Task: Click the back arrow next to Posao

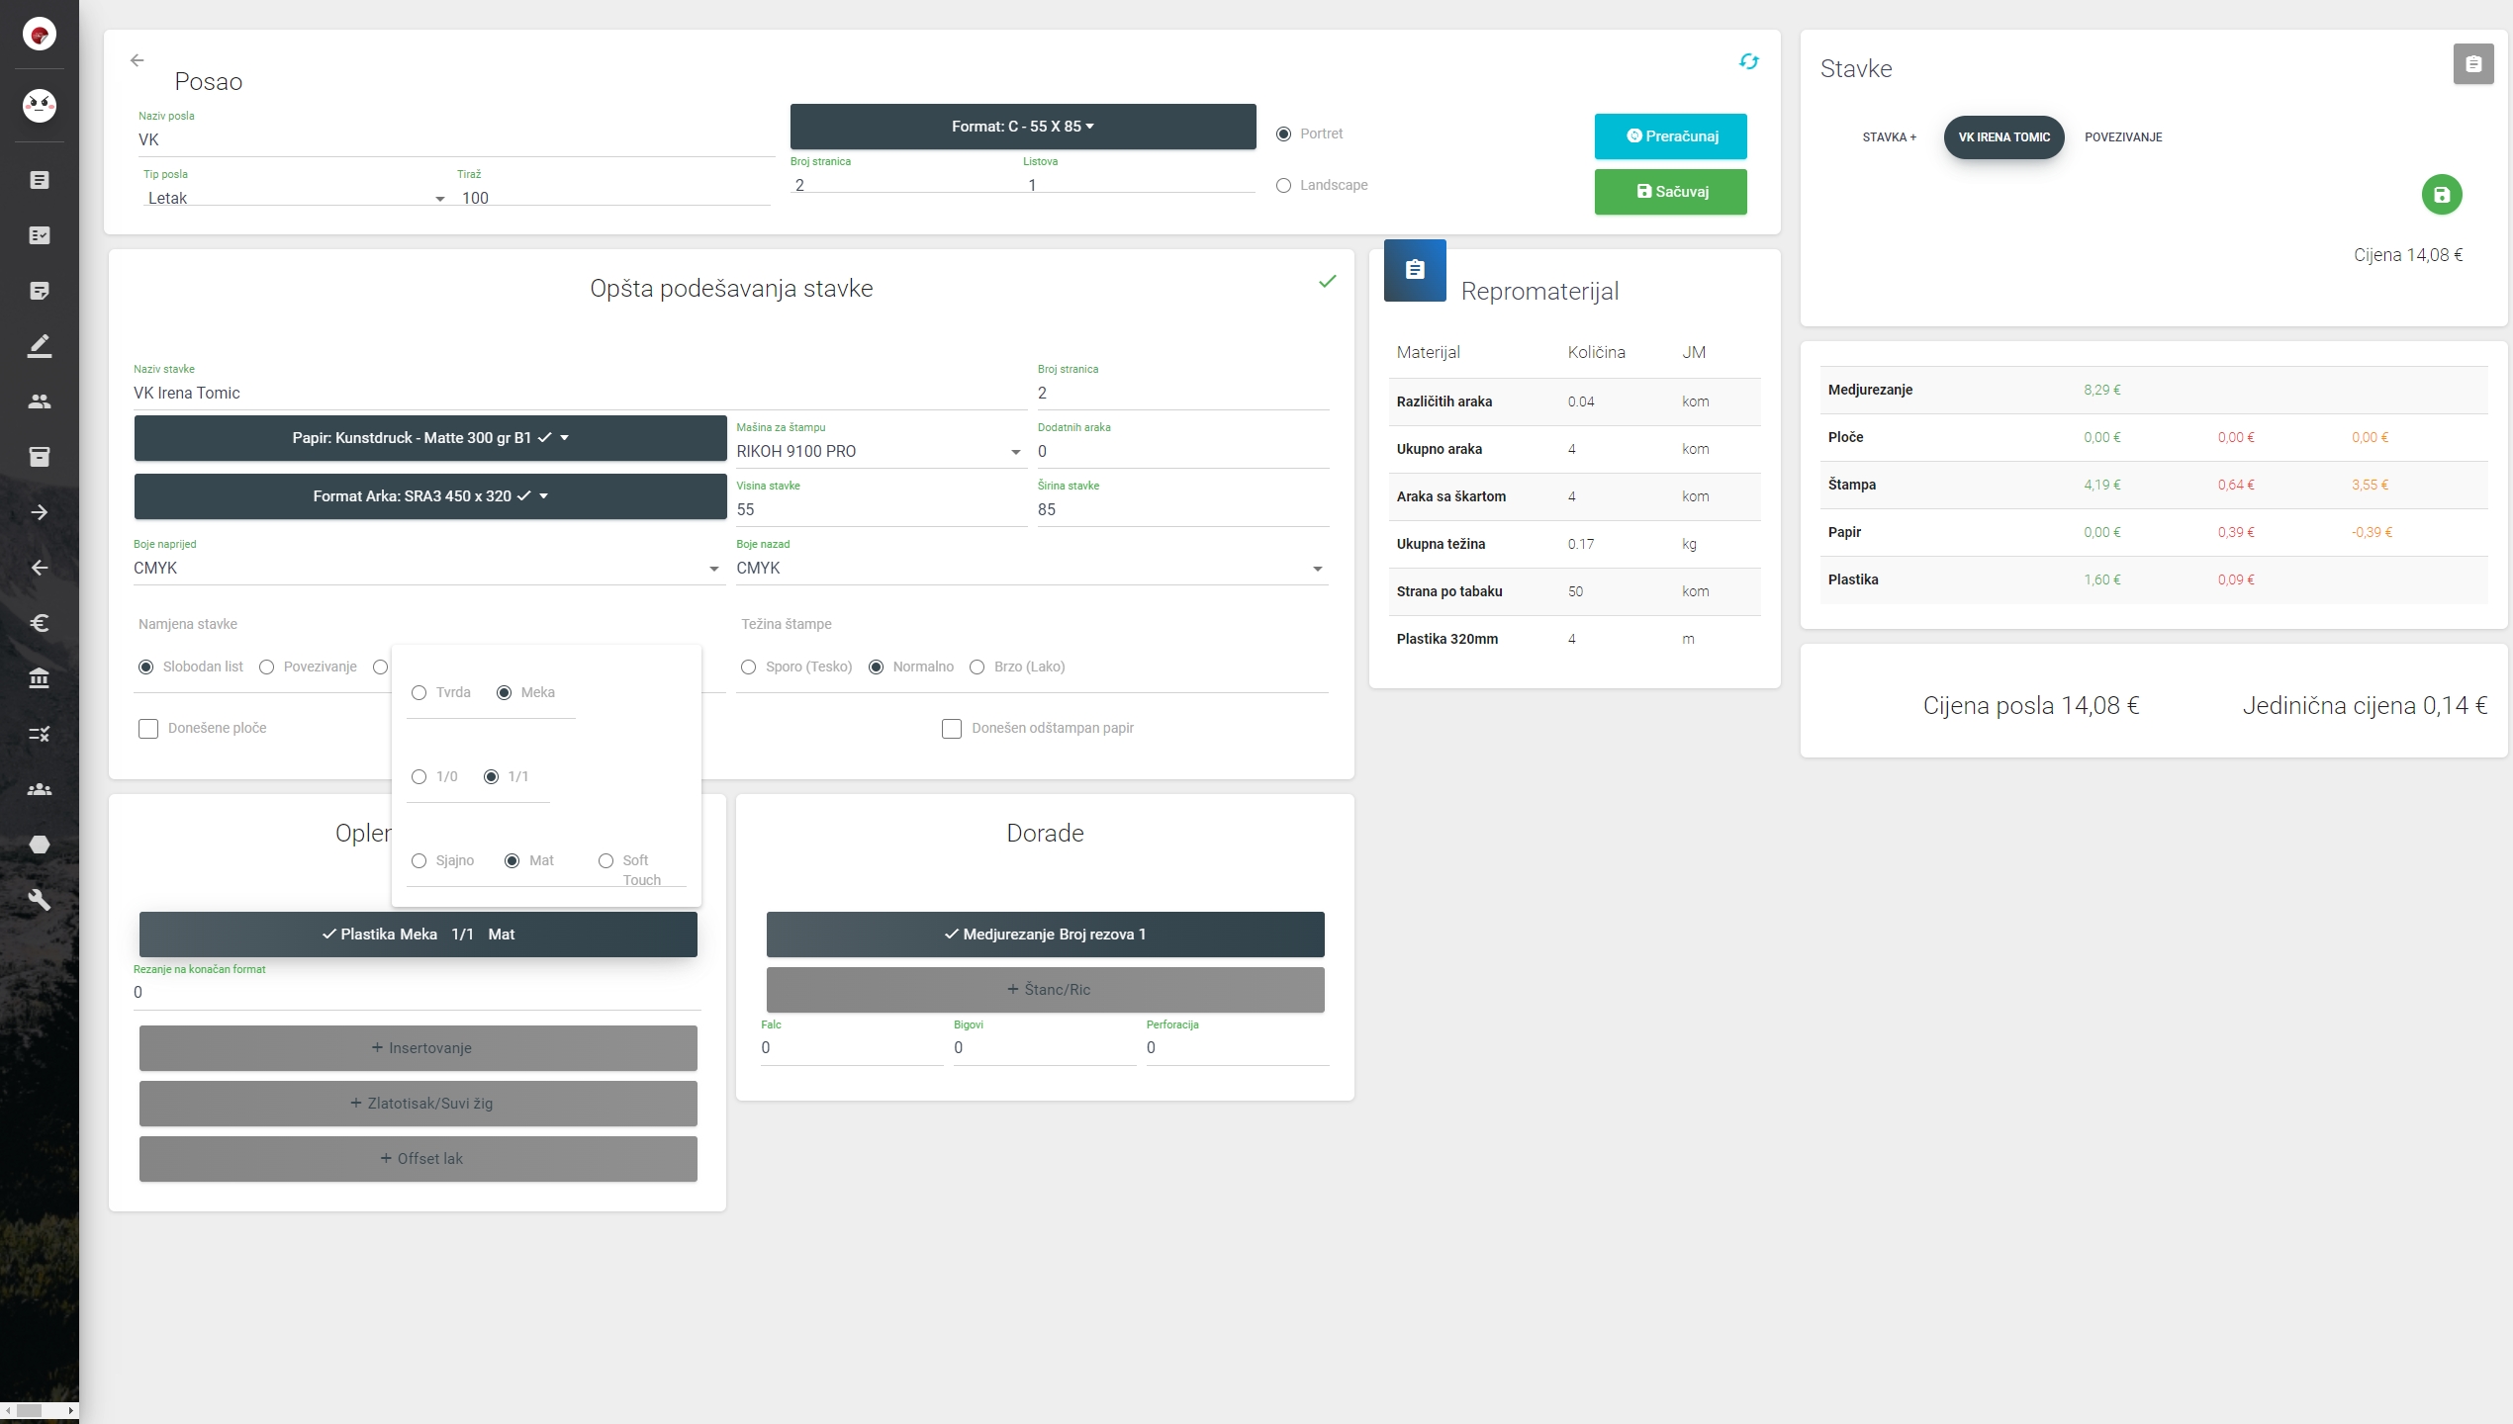Action: 138,60
